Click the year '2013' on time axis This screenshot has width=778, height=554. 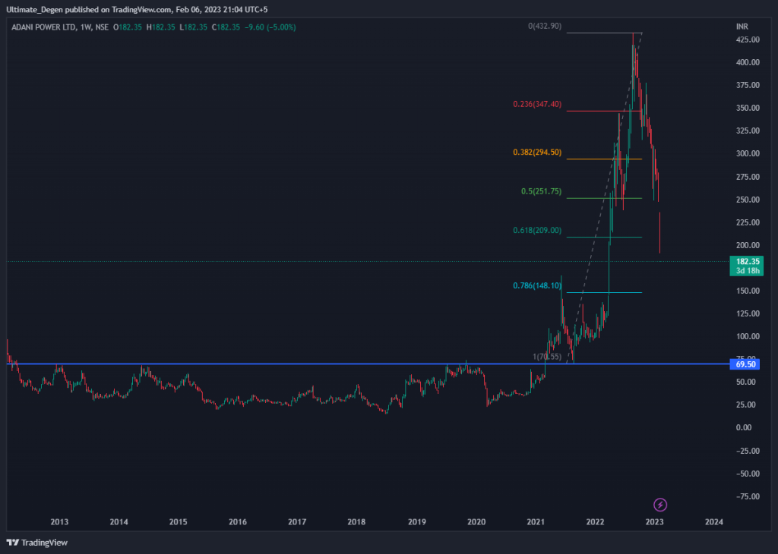pyautogui.click(x=59, y=522)
